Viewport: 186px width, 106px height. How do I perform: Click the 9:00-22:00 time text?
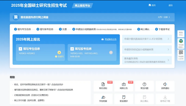(x=75, y=57)
